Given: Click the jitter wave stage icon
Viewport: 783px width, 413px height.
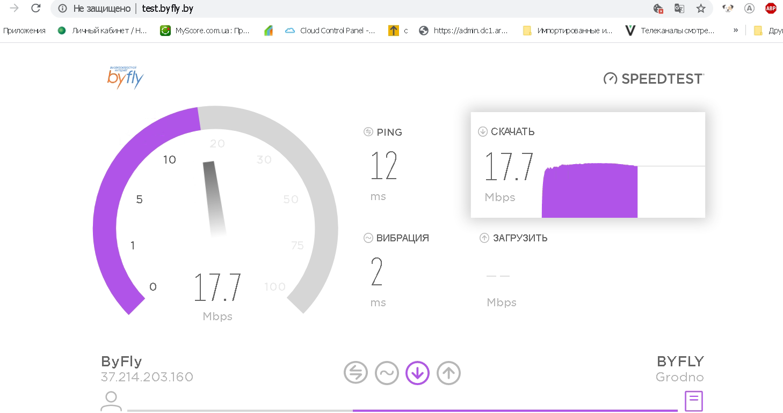Looking at the screenshot, I should point(387,373).
